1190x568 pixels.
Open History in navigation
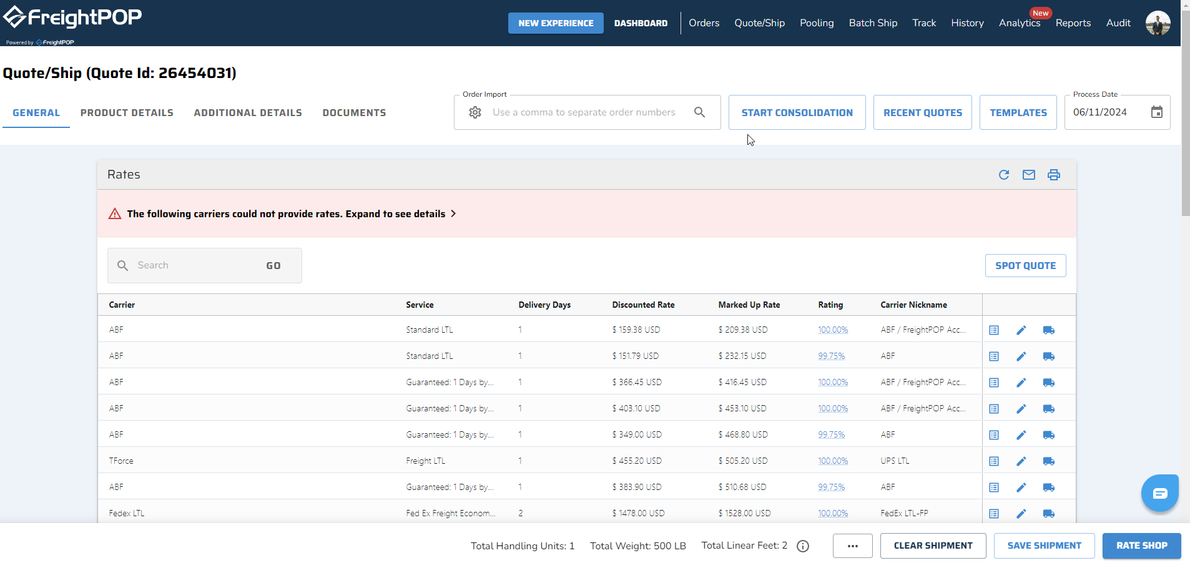(967, 23)
